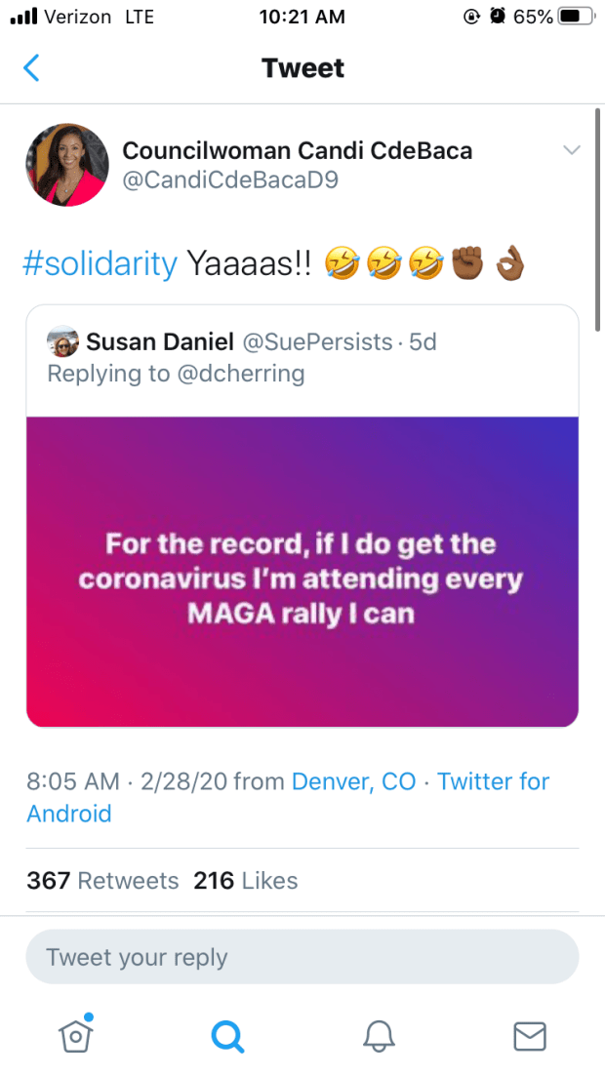Open the #solidarity hashtag
Image resolution: width=605 pixels, height=1076 pixels.
(101, 263)
